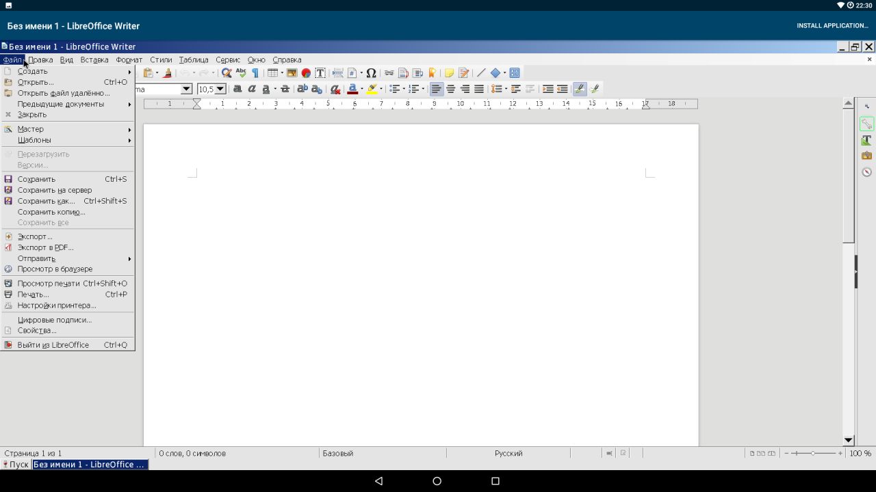876x492 pixels.
Task: Click the insert comment sticky-note icon
Action: pos(449,73)
